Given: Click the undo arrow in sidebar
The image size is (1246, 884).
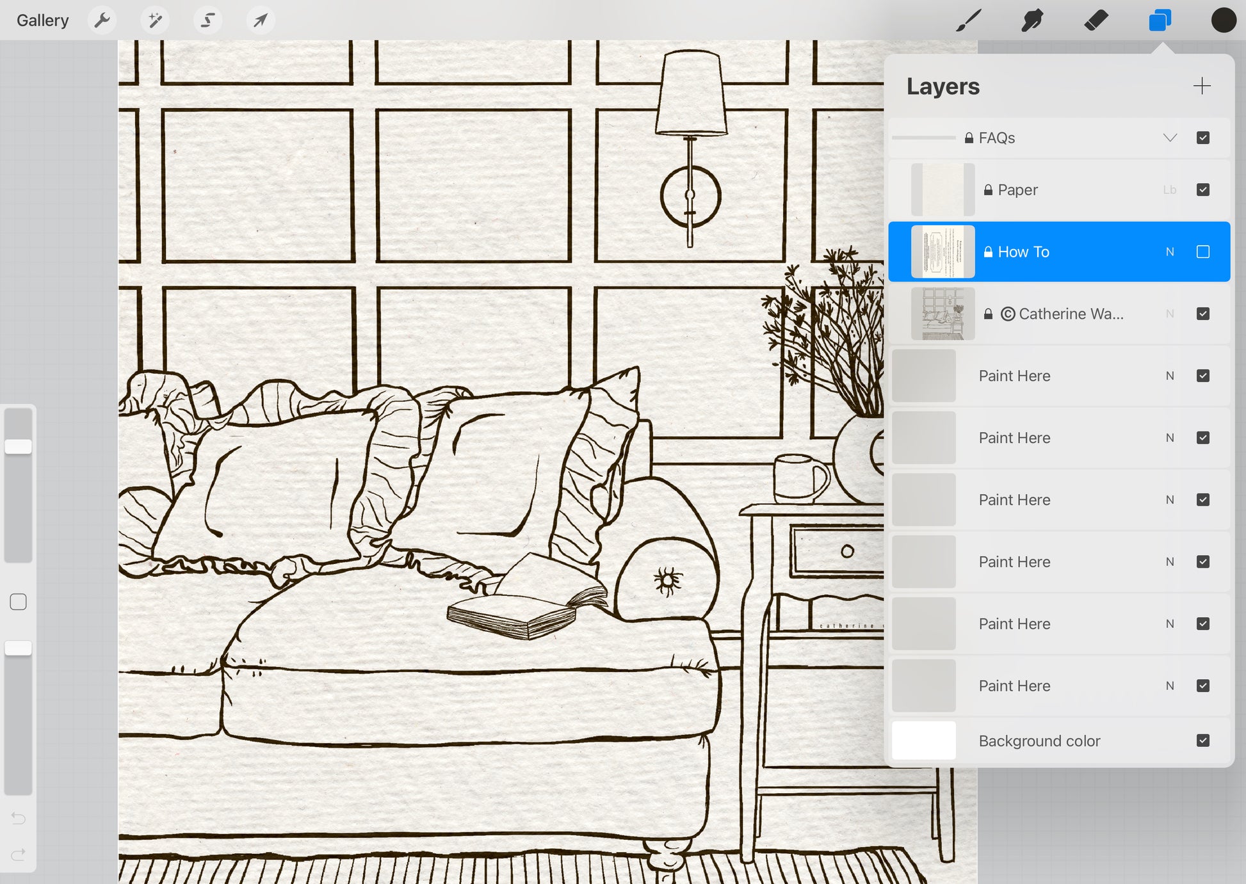Looking at the screenshot, I should (x=19, y=818).
